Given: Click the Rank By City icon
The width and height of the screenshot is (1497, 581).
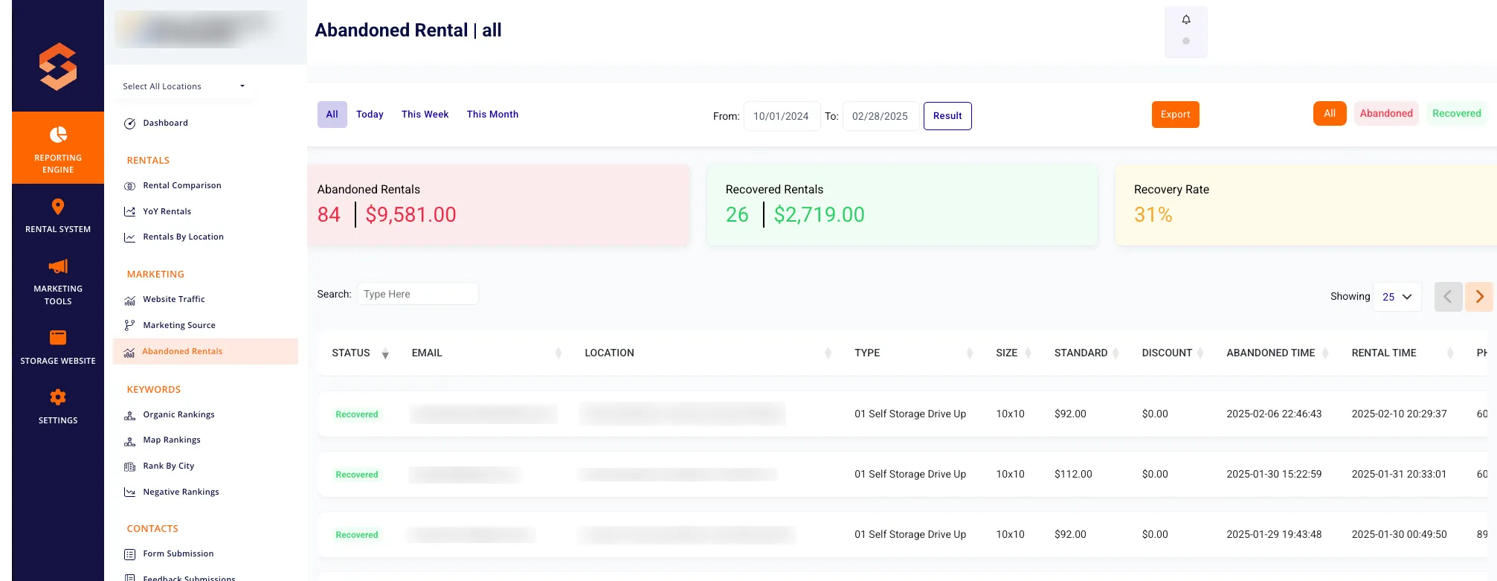Looking at the screenshot, I should pyautogui.click(x=129, y=466).
